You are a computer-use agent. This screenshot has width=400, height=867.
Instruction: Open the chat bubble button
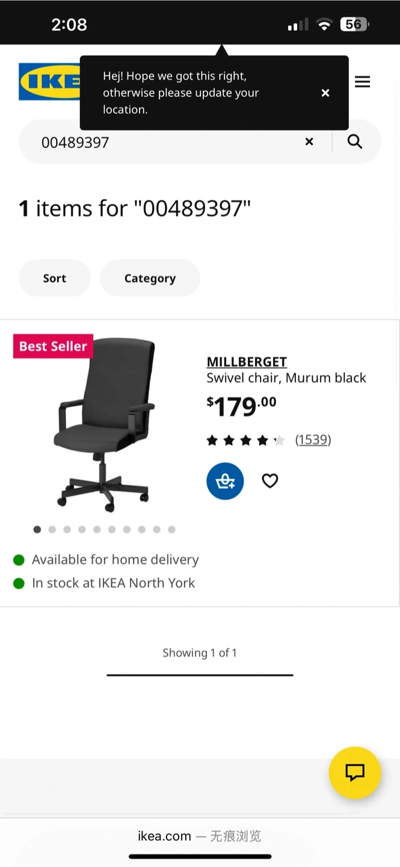[355, 772]
